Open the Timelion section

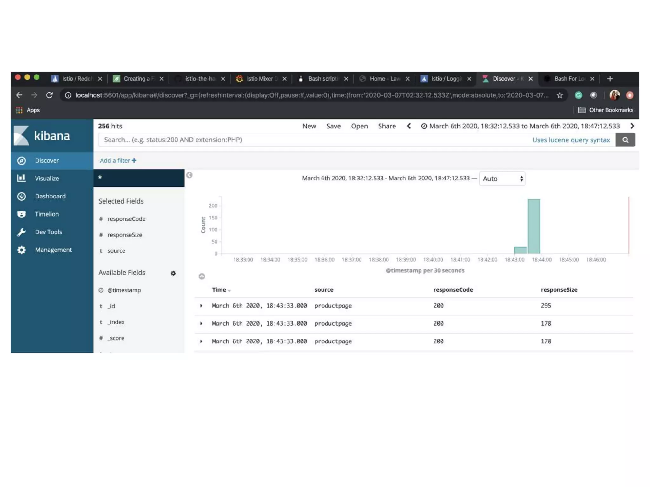47,214
